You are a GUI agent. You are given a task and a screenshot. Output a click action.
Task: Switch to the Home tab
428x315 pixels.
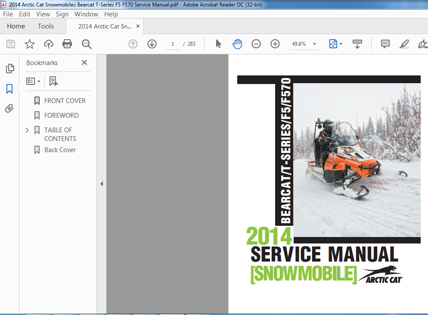click(16, 26)
